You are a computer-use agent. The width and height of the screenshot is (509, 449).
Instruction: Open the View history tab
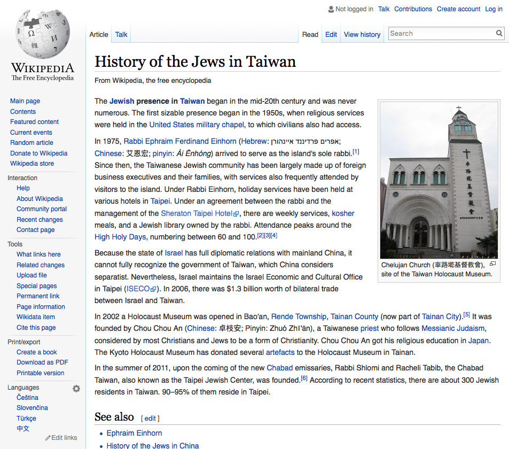point(362,34)
